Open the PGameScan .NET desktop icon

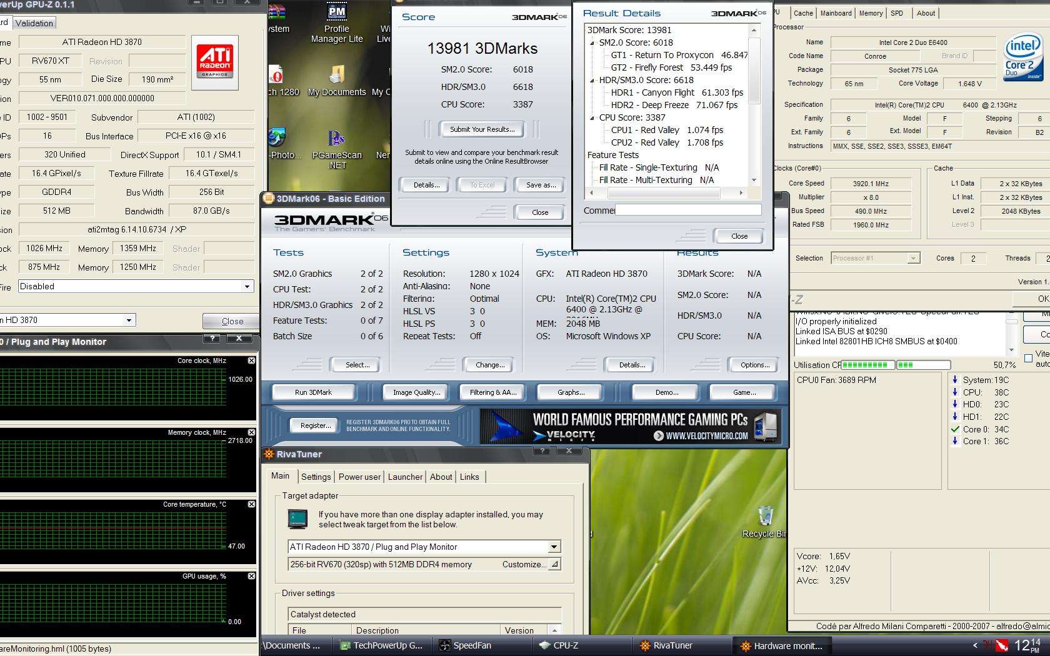point(337,149)
